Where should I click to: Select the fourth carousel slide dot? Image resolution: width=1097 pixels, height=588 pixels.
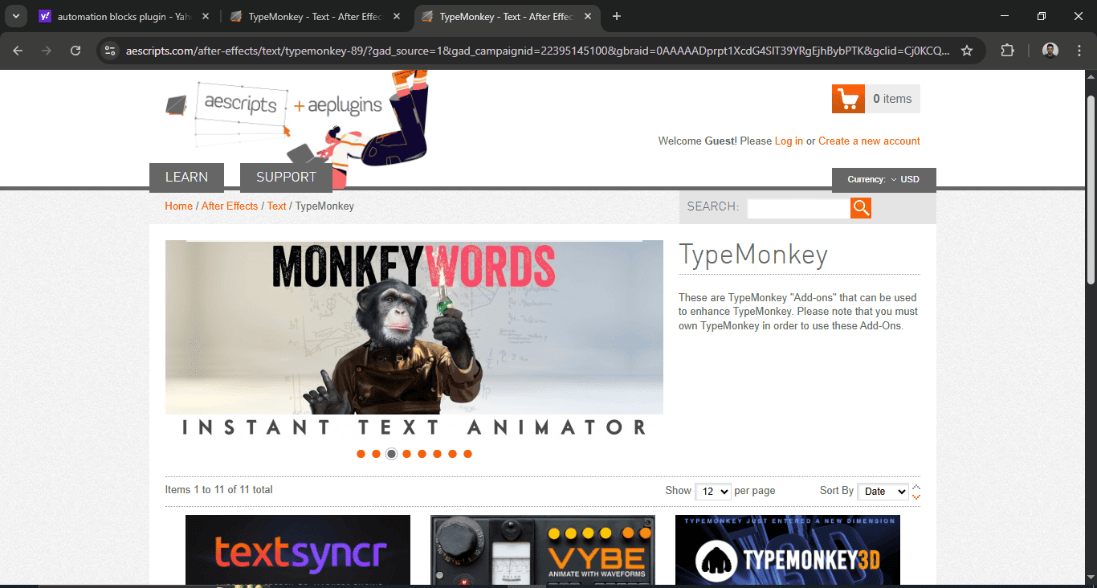(407, 454)
